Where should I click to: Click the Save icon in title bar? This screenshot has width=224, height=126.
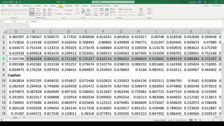click(x=16, y=2)
